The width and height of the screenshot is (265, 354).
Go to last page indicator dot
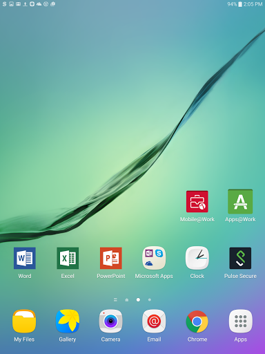[150, 300]
